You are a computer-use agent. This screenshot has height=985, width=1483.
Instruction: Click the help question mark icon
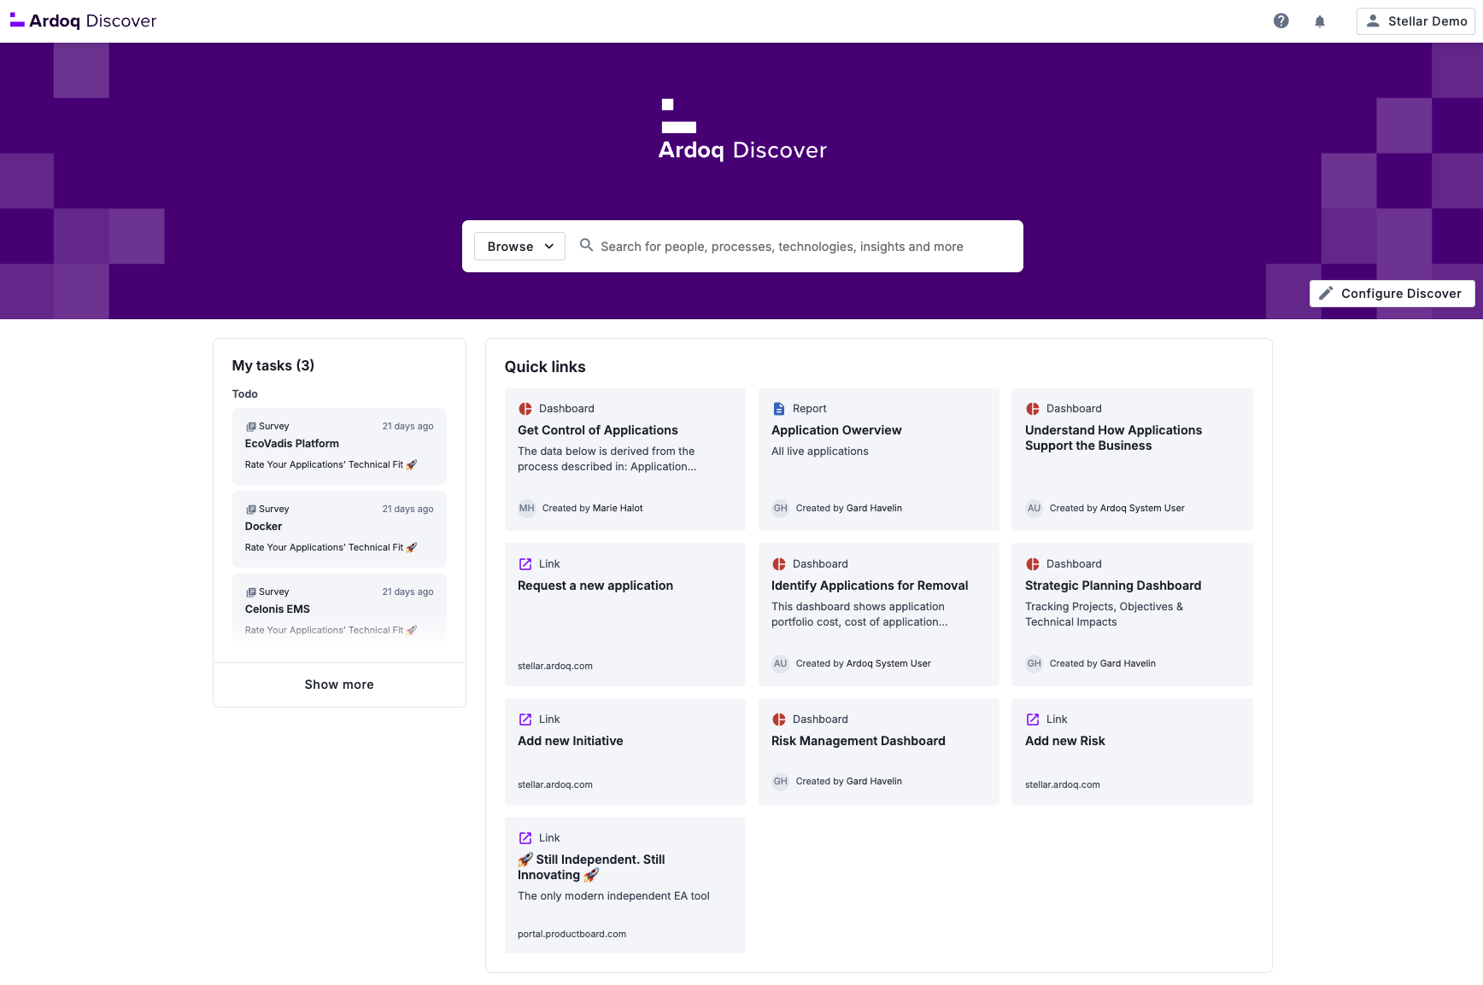click(1281, 21)
